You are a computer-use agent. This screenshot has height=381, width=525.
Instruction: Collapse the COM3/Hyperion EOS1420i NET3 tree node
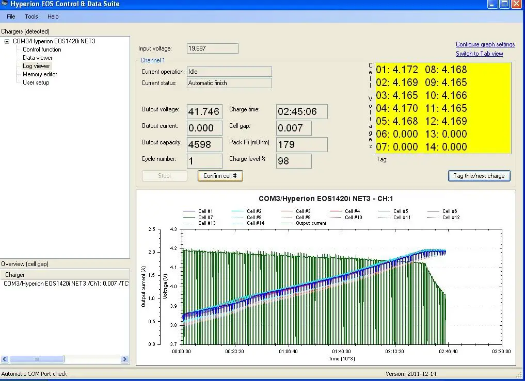pos(7,41)
